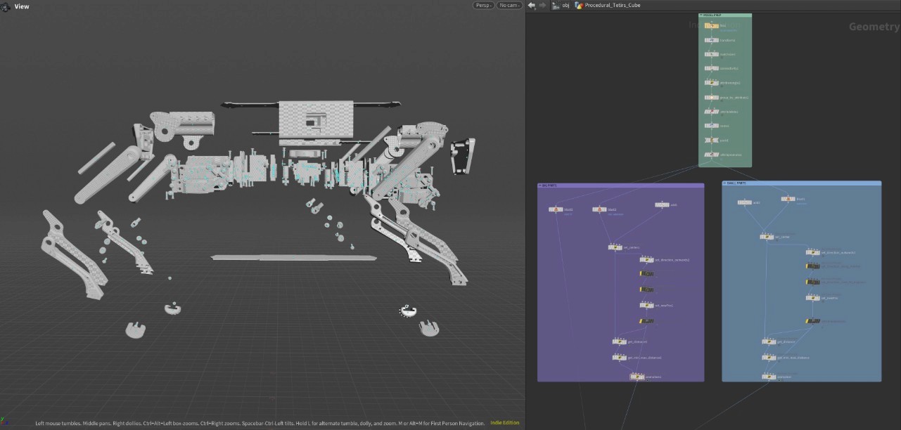Select the transform1 node in MODEL PREP
The height and width of the screenshot is (430, 901).
pyautogui.click(x=710, y=40)
